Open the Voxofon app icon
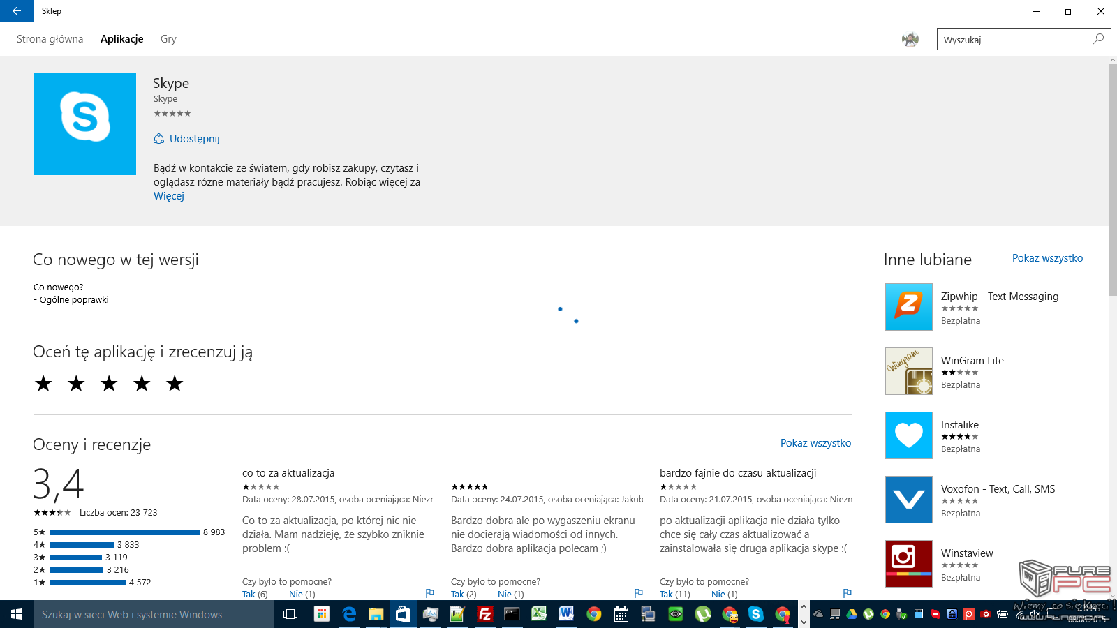1117x628 pixels. pos(909,500)
